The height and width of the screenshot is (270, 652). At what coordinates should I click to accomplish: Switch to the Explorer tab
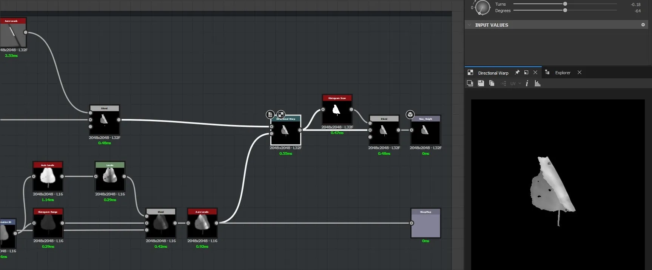pos(562,73)
